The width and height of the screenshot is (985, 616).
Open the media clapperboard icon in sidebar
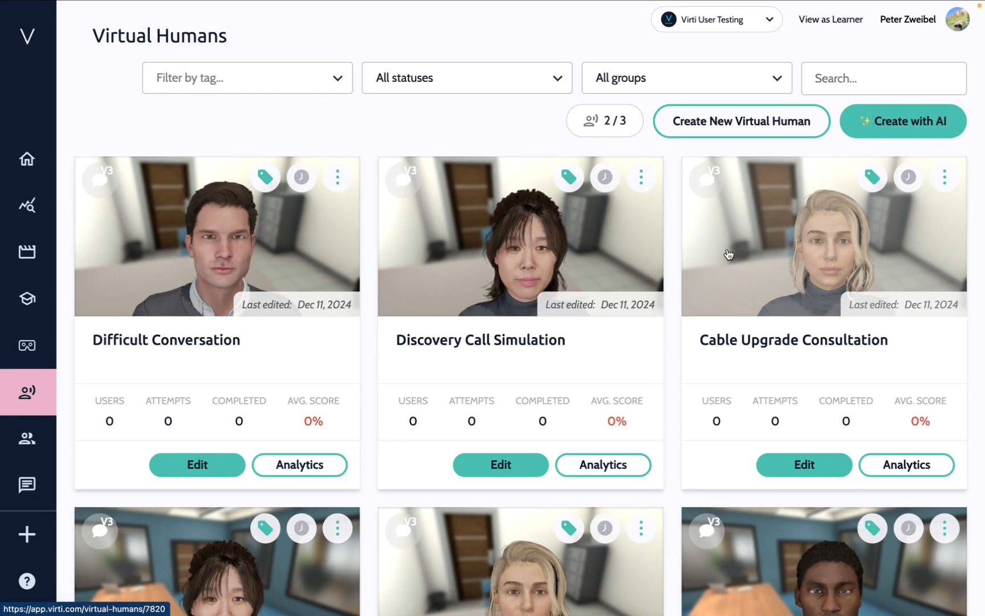[27, 252]
